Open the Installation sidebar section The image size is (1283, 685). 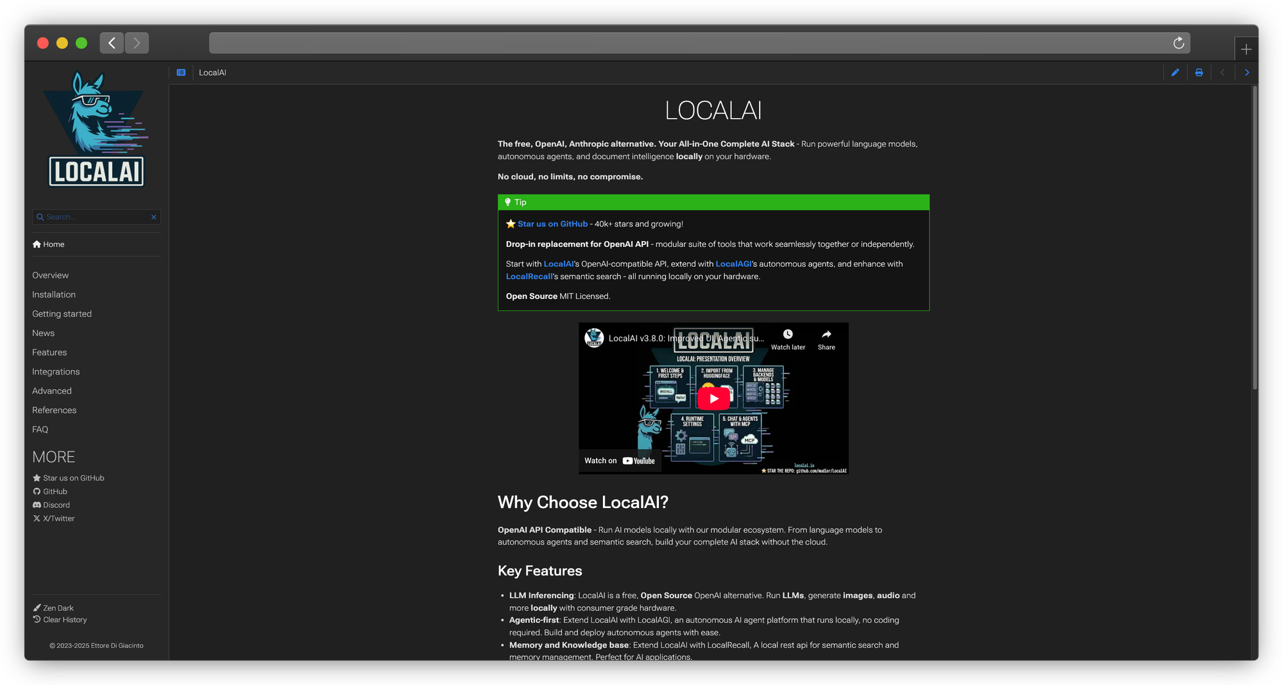click(x=54, y=294)
